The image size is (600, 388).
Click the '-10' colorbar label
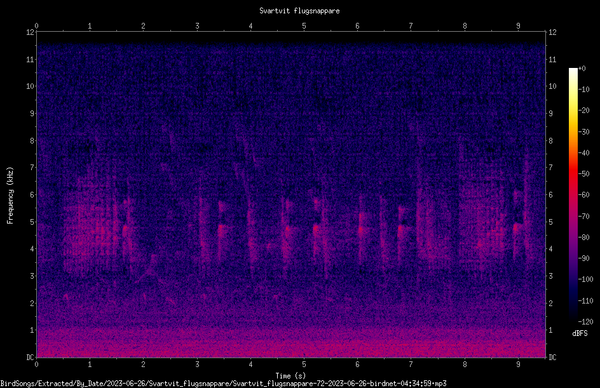(x=584, y=90)
